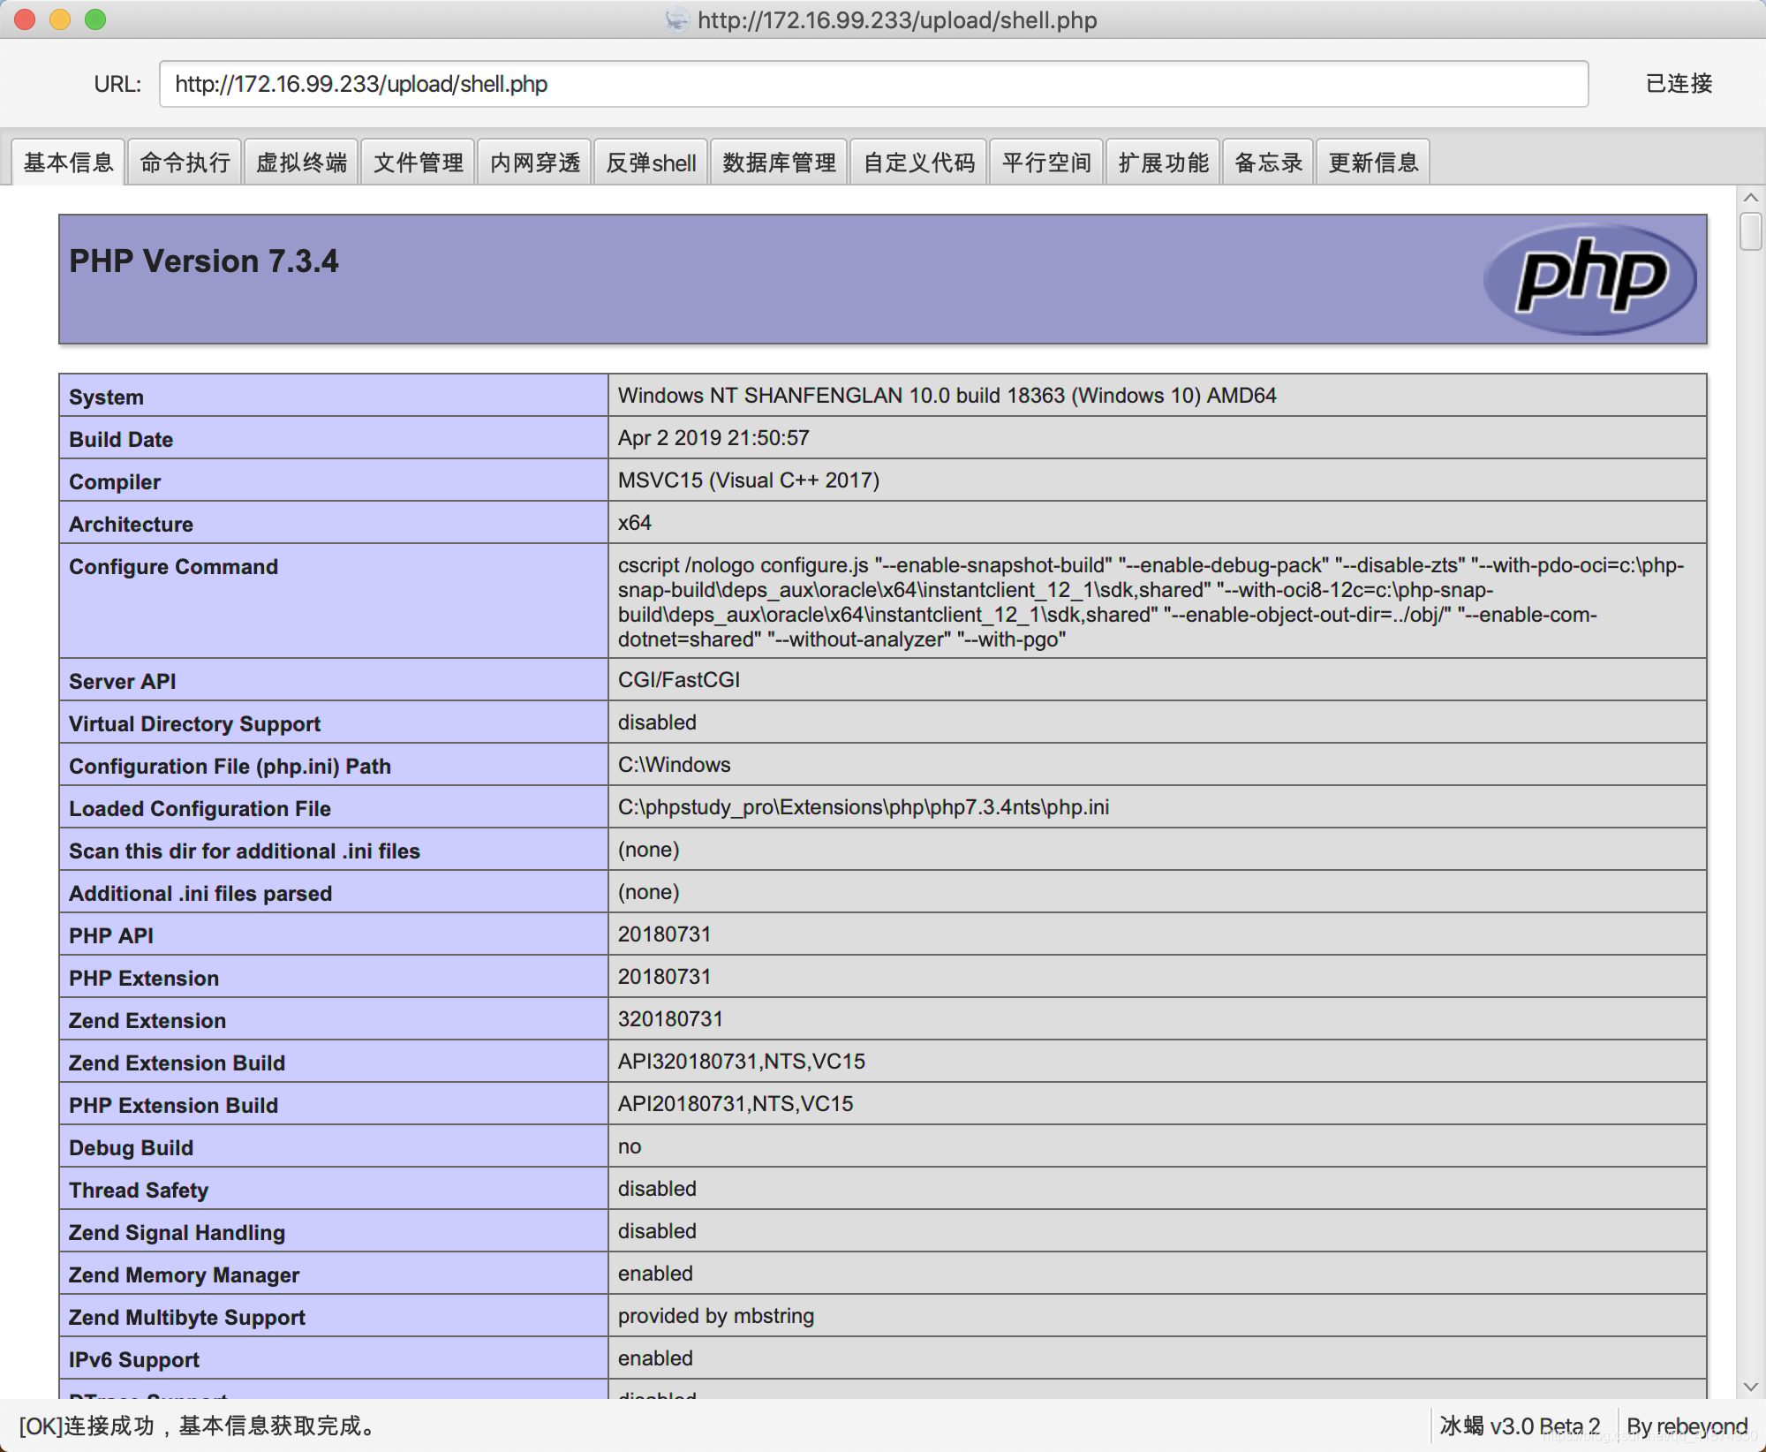The height and width of the screenshot is (1452, 1766).
Task: Switch to the 命令执行 tab
Action: click(185, 163)
